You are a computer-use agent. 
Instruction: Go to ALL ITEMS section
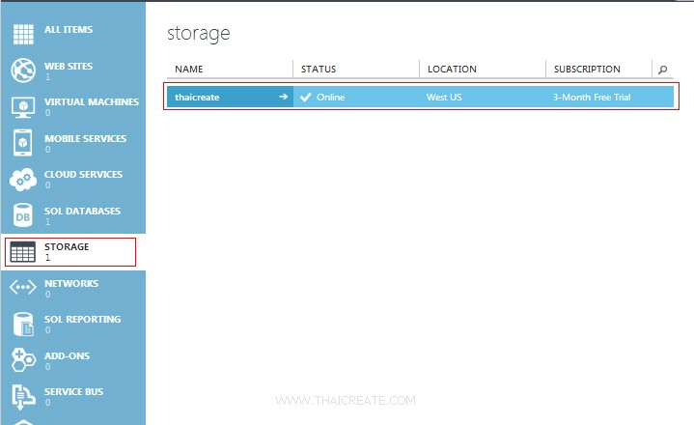[x=69, y=30]
